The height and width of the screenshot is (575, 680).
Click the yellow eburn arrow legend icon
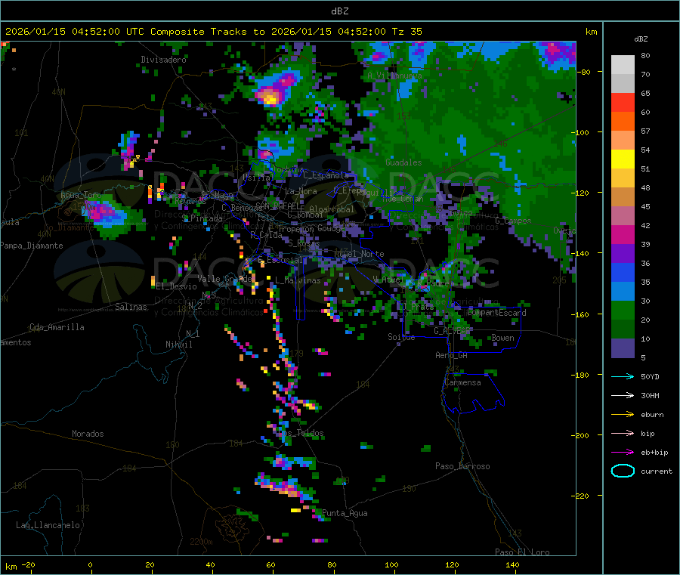[x=623, y=415]
